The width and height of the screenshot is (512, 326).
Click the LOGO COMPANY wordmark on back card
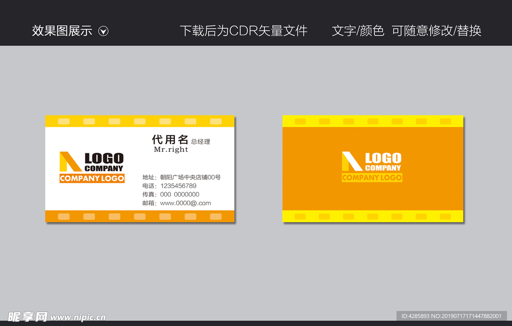click(382, 160)
